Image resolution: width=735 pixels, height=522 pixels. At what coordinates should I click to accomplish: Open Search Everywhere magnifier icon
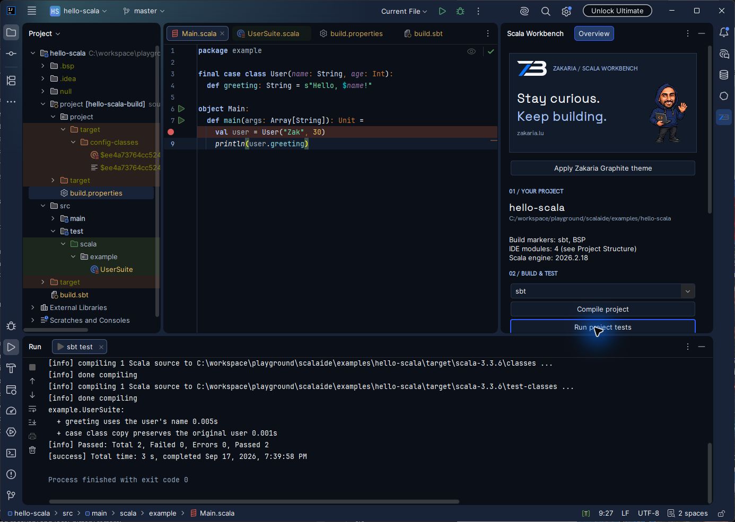pyautogui.click(x=546, y=11)
